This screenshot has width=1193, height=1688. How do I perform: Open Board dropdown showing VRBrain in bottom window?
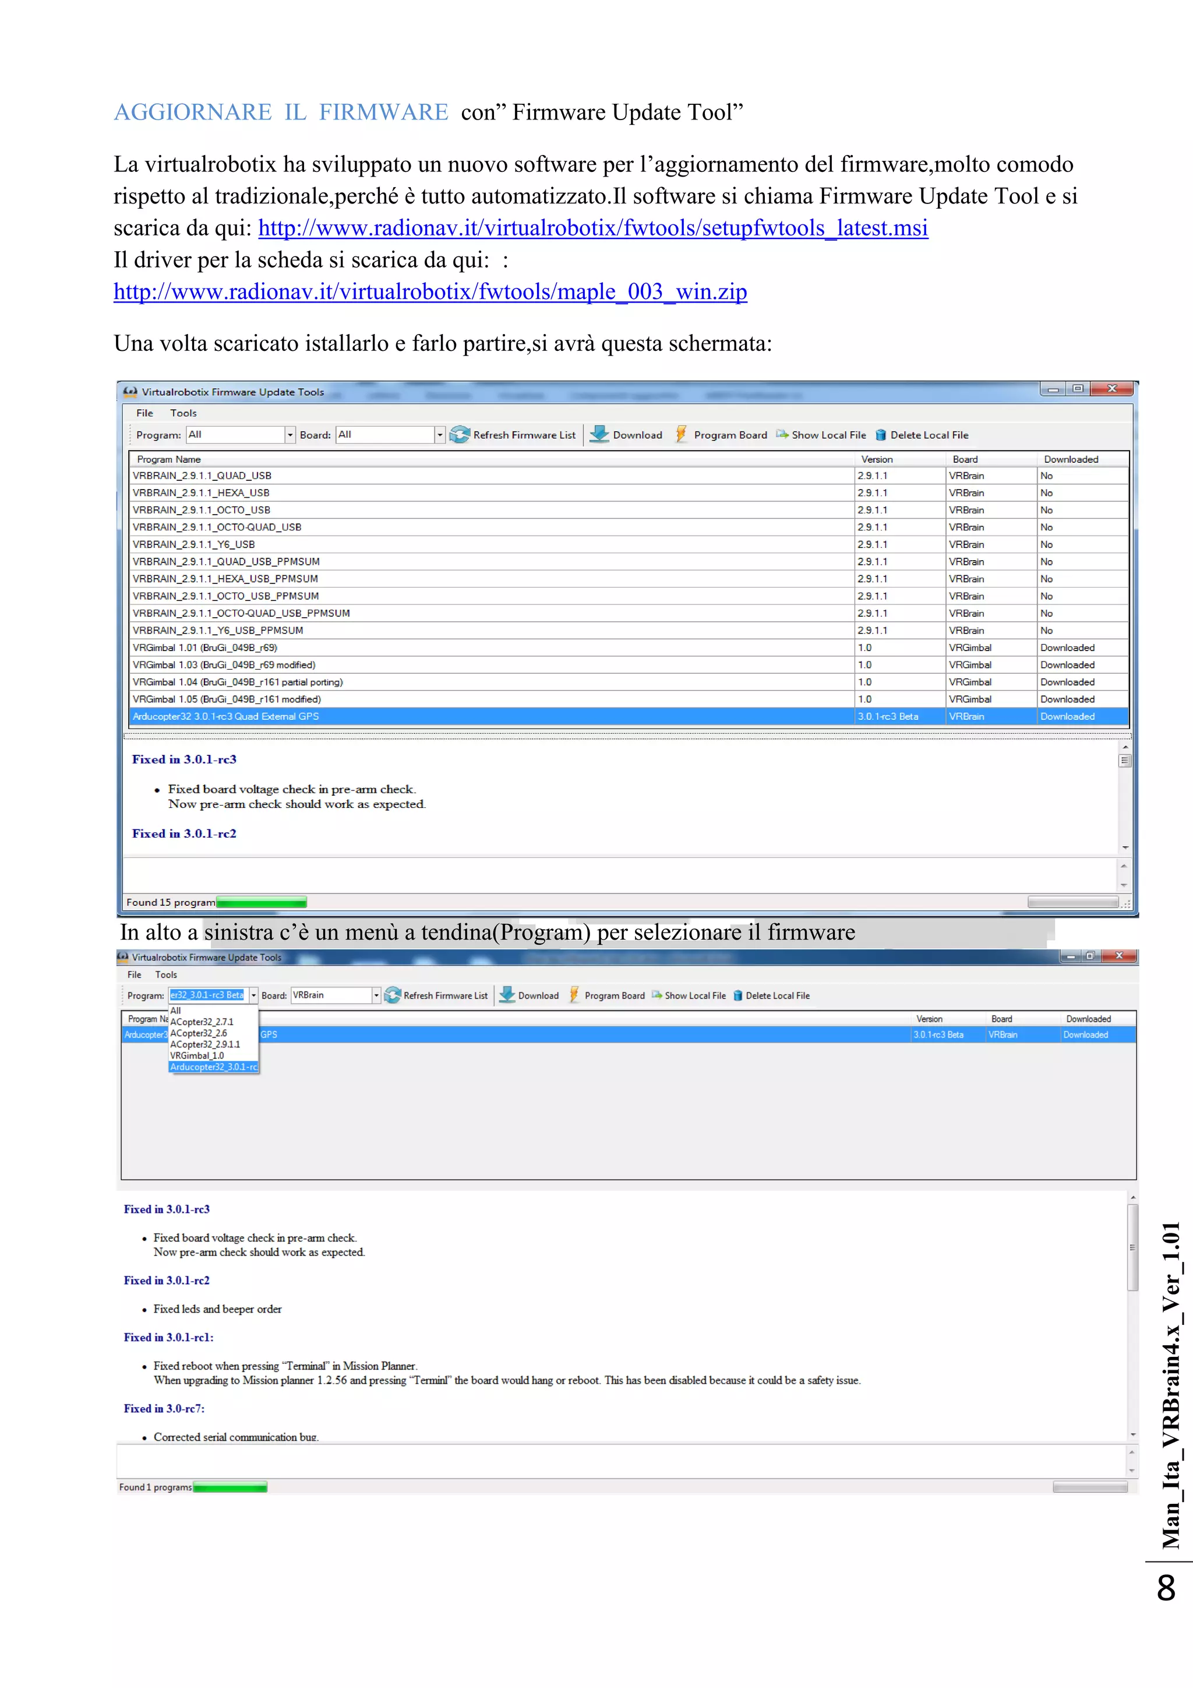pyautogui.click(x=336, y=995)
